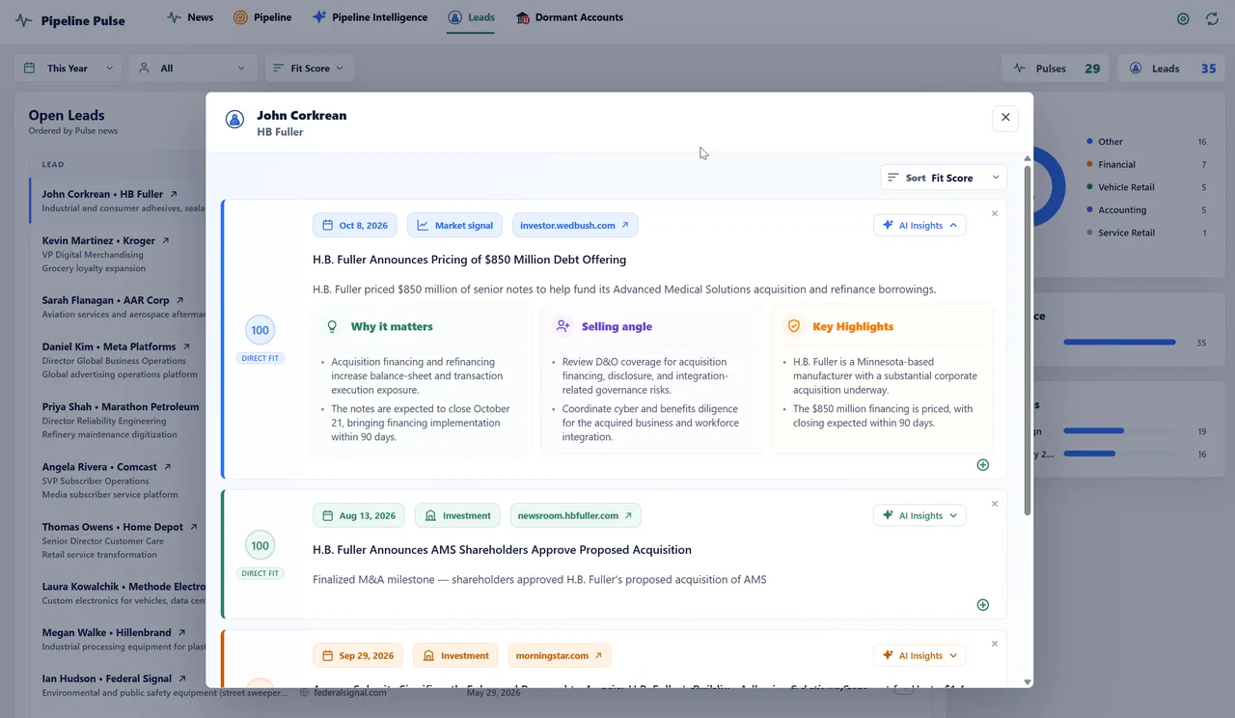Click the Why it matters lightbulb icon

coord(333,326)
